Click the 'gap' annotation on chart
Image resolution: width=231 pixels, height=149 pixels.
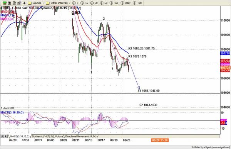(x=76, y=12)
